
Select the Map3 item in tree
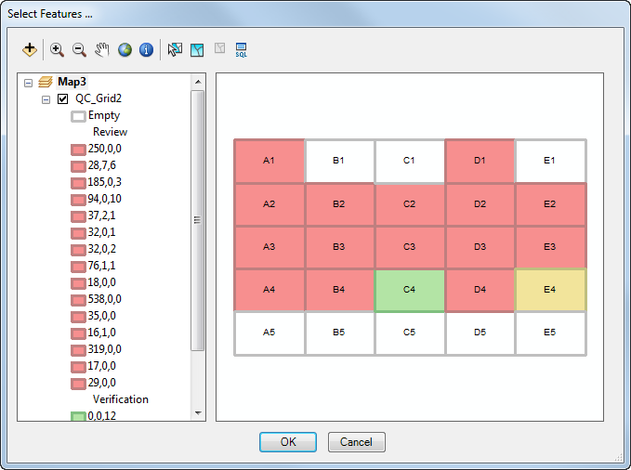[x=72, y=82]
